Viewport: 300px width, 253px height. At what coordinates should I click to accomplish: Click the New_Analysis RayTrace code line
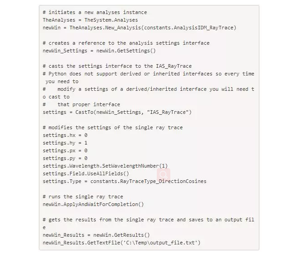click(x=140, y=28)
